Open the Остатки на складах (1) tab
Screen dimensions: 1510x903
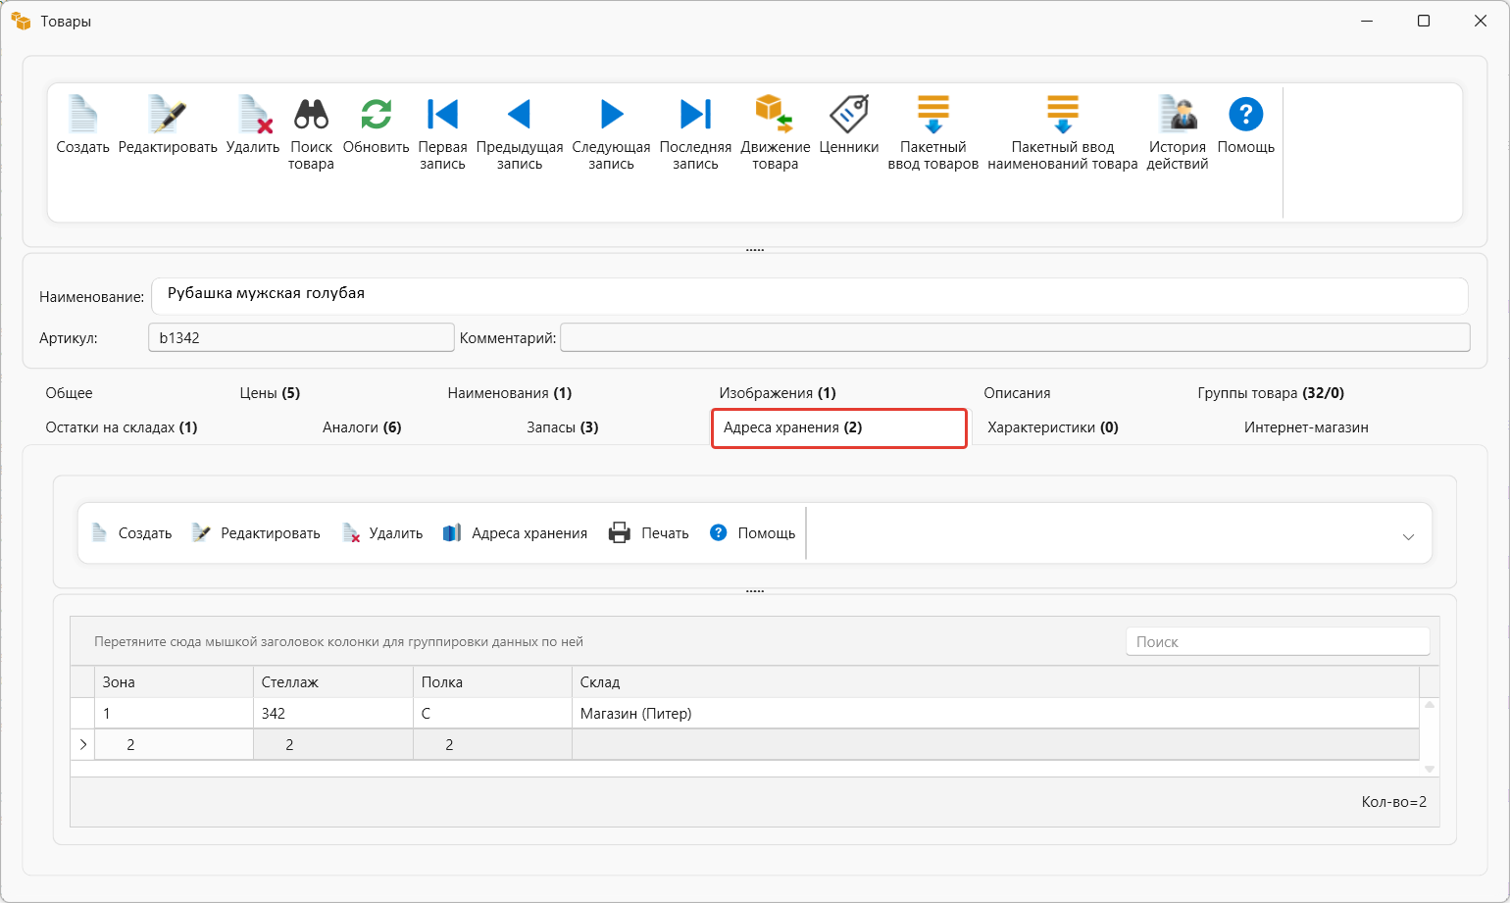pos(122,427)
